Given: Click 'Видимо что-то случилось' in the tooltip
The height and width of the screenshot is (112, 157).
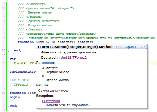Looking at the screenshot, I should [67, 105].
